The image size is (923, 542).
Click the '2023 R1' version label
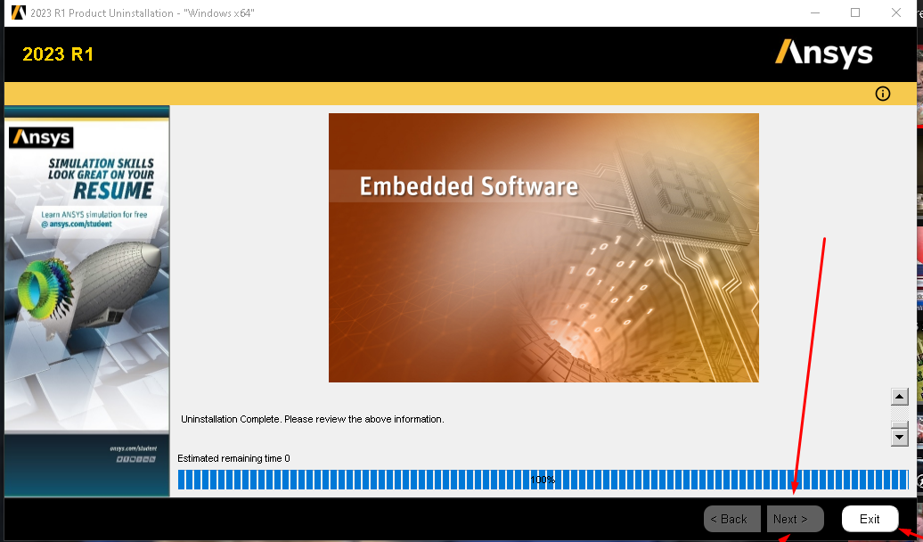click(x=58, y=54)
